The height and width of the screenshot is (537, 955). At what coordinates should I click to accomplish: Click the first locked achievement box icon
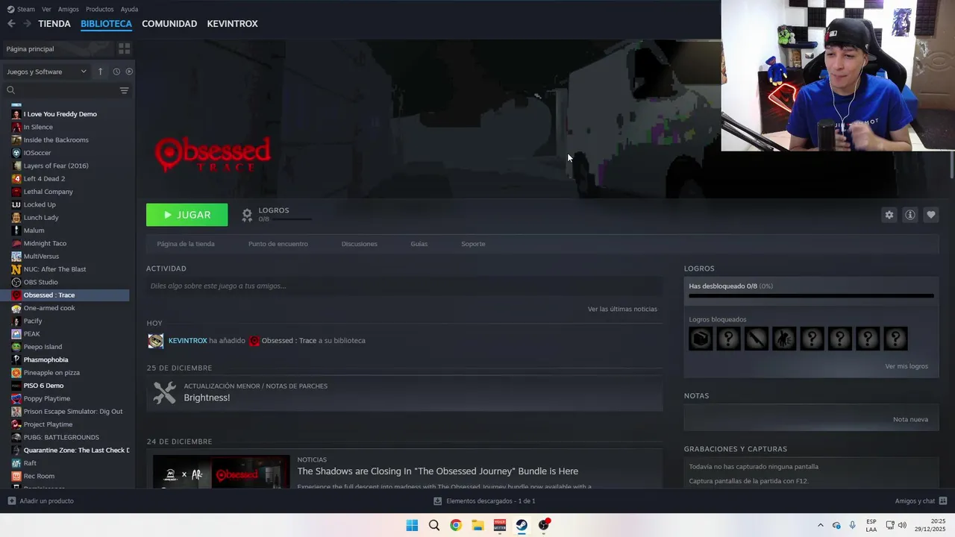click(x=701, y=339)
